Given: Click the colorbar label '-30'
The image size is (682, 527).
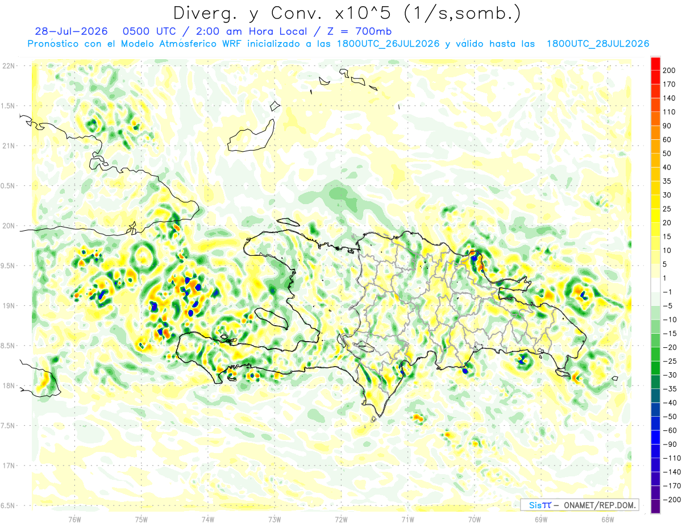Looking at the screenshot, I should pos(671,375).
